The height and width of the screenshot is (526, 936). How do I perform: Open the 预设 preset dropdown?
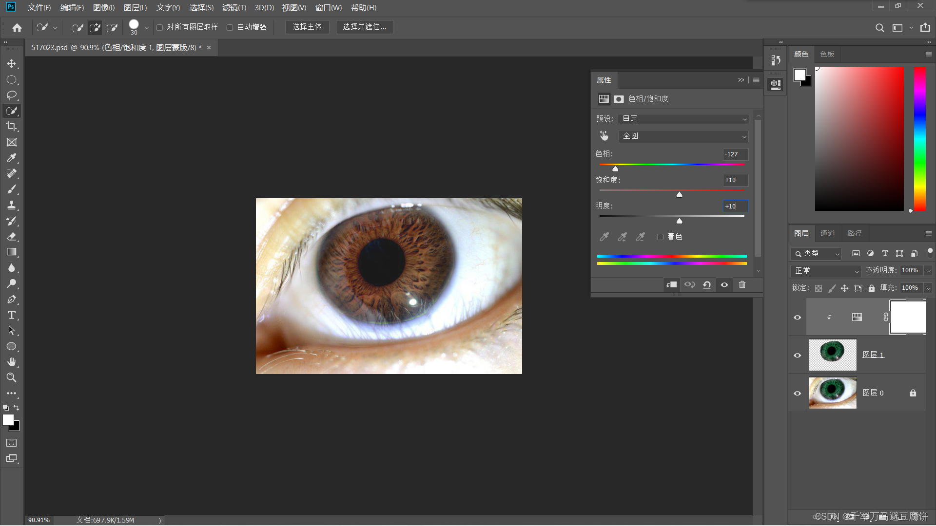tap(683, 119)
